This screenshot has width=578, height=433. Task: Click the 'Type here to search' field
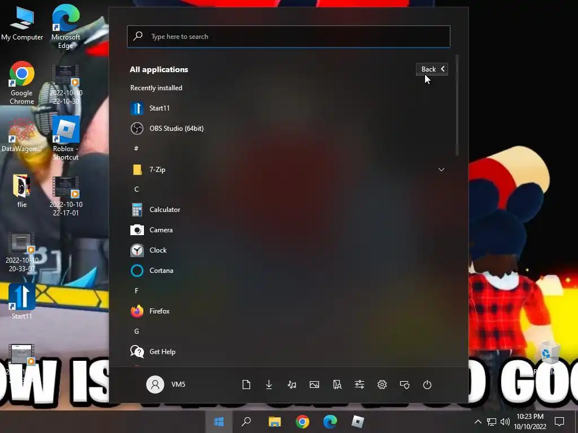click(x=288, y=37)
